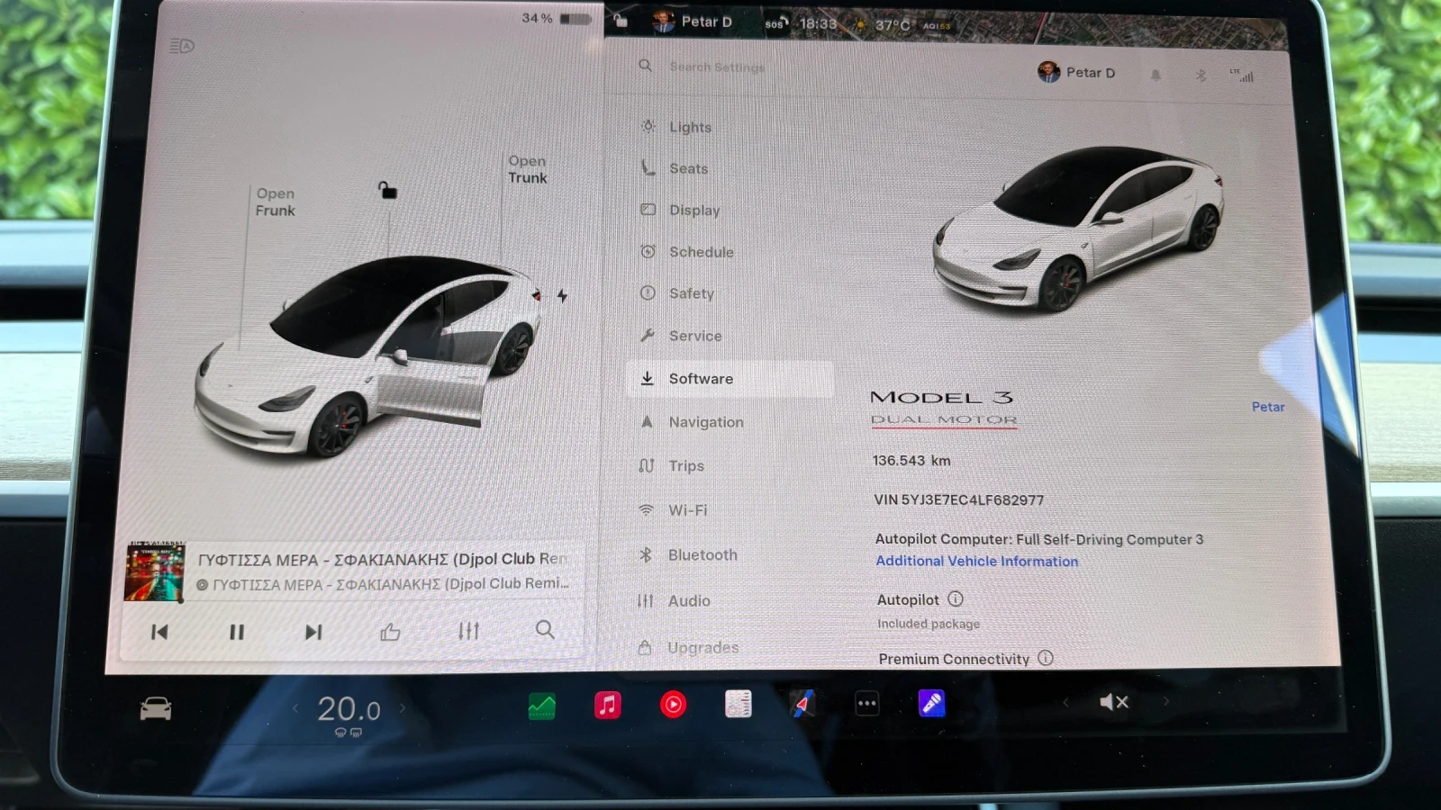Image resolution: width=1441 pixels, height=810 pixels.
Task: Unmute the volume speaker icon
Action: point(1113,702)
